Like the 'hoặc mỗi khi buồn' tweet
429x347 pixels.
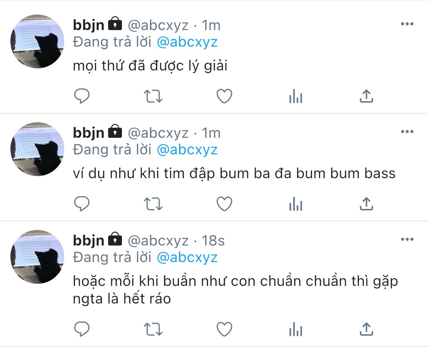point(224,329)
